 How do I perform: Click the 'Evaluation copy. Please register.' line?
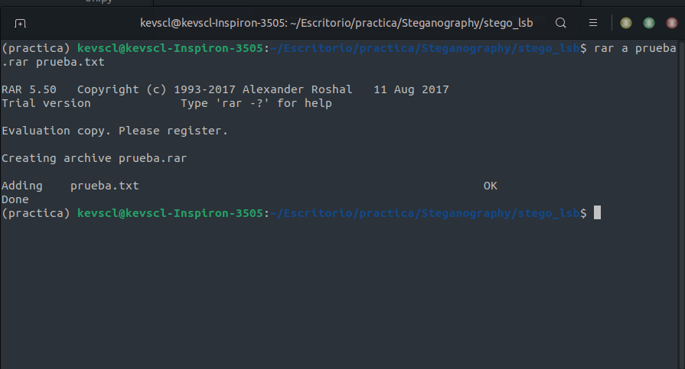[115, 131]
